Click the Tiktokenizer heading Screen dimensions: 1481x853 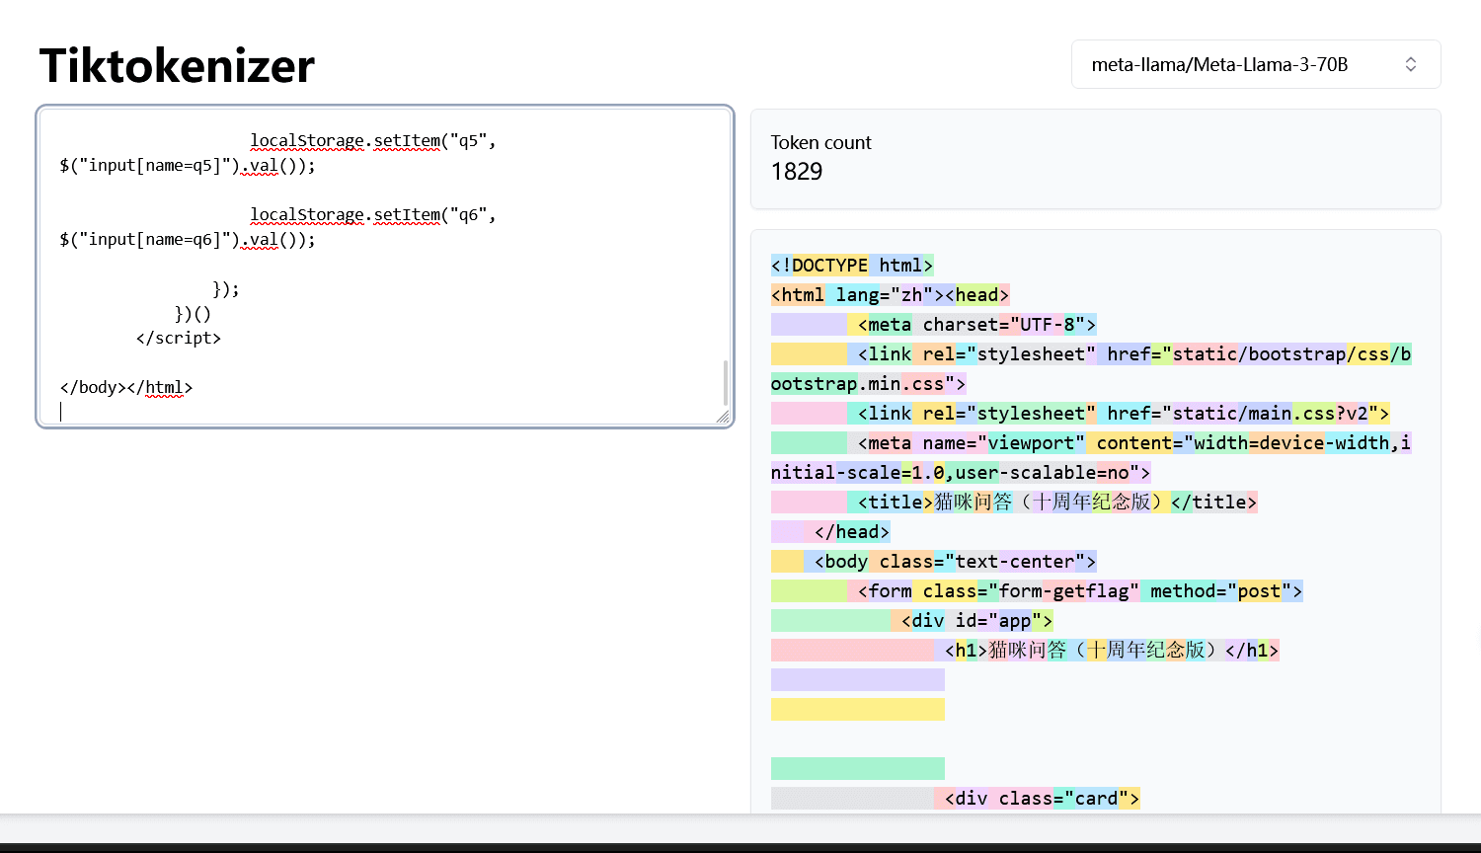coord(177,65)
